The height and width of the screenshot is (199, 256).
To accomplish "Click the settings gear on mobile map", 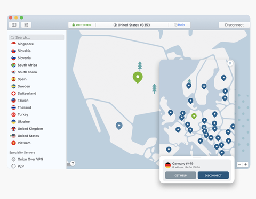I will pos(230,63).
